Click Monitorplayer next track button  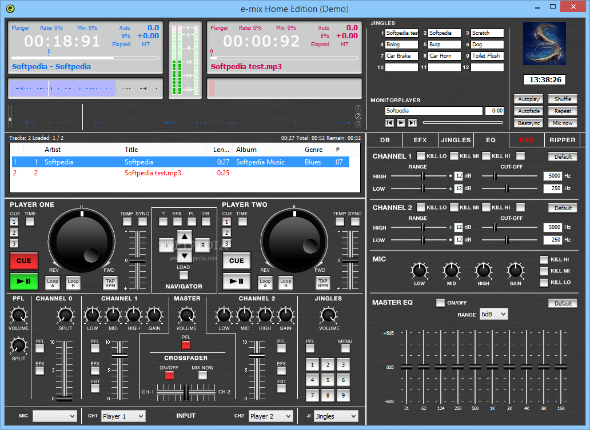pos(412,123)
